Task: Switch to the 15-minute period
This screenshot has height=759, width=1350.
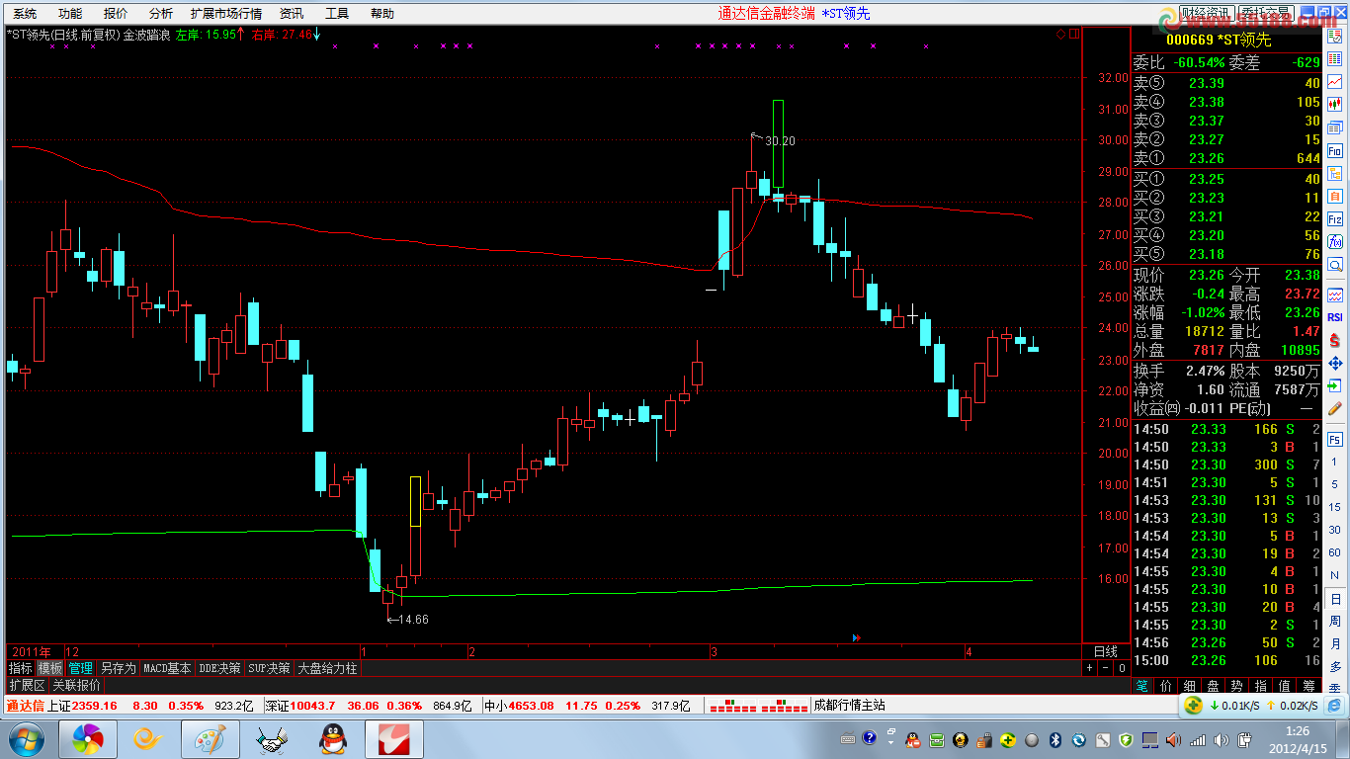Action: (1335, 507)
